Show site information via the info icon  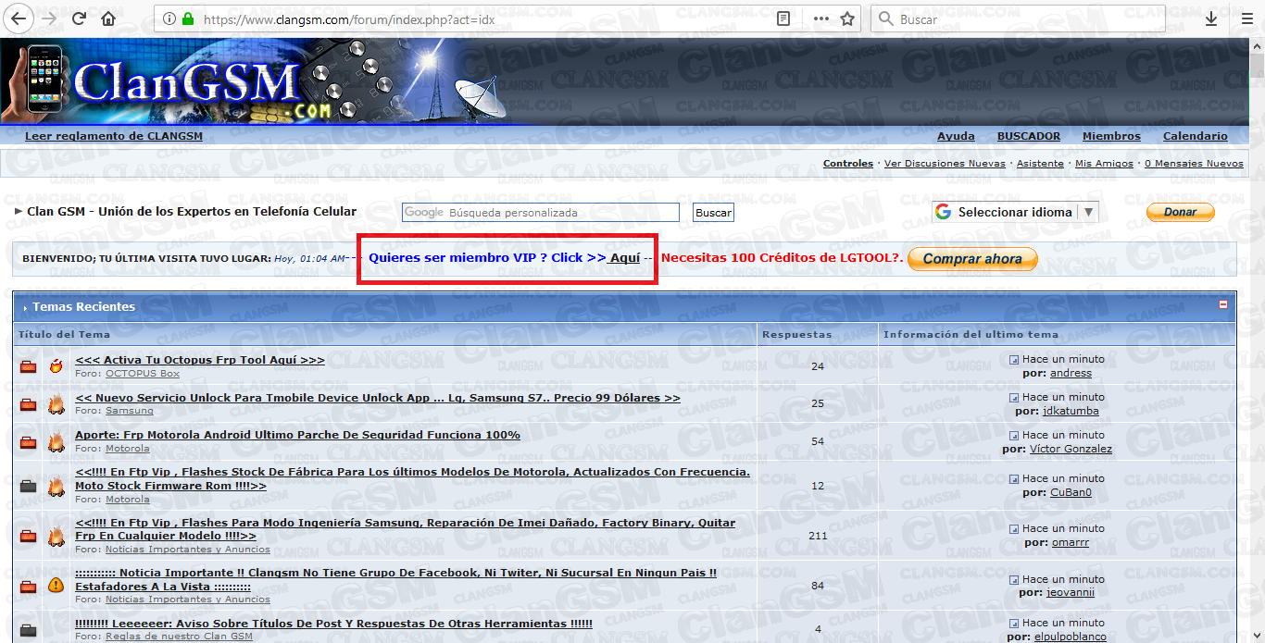(x=169, y=19)
